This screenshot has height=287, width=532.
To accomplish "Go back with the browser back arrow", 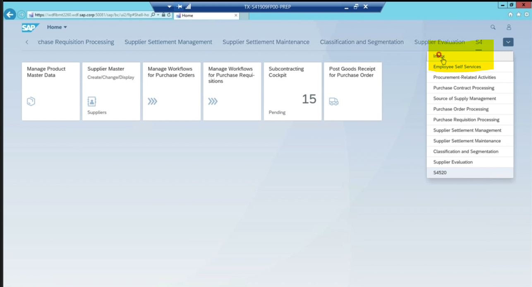I will [10, 14].
